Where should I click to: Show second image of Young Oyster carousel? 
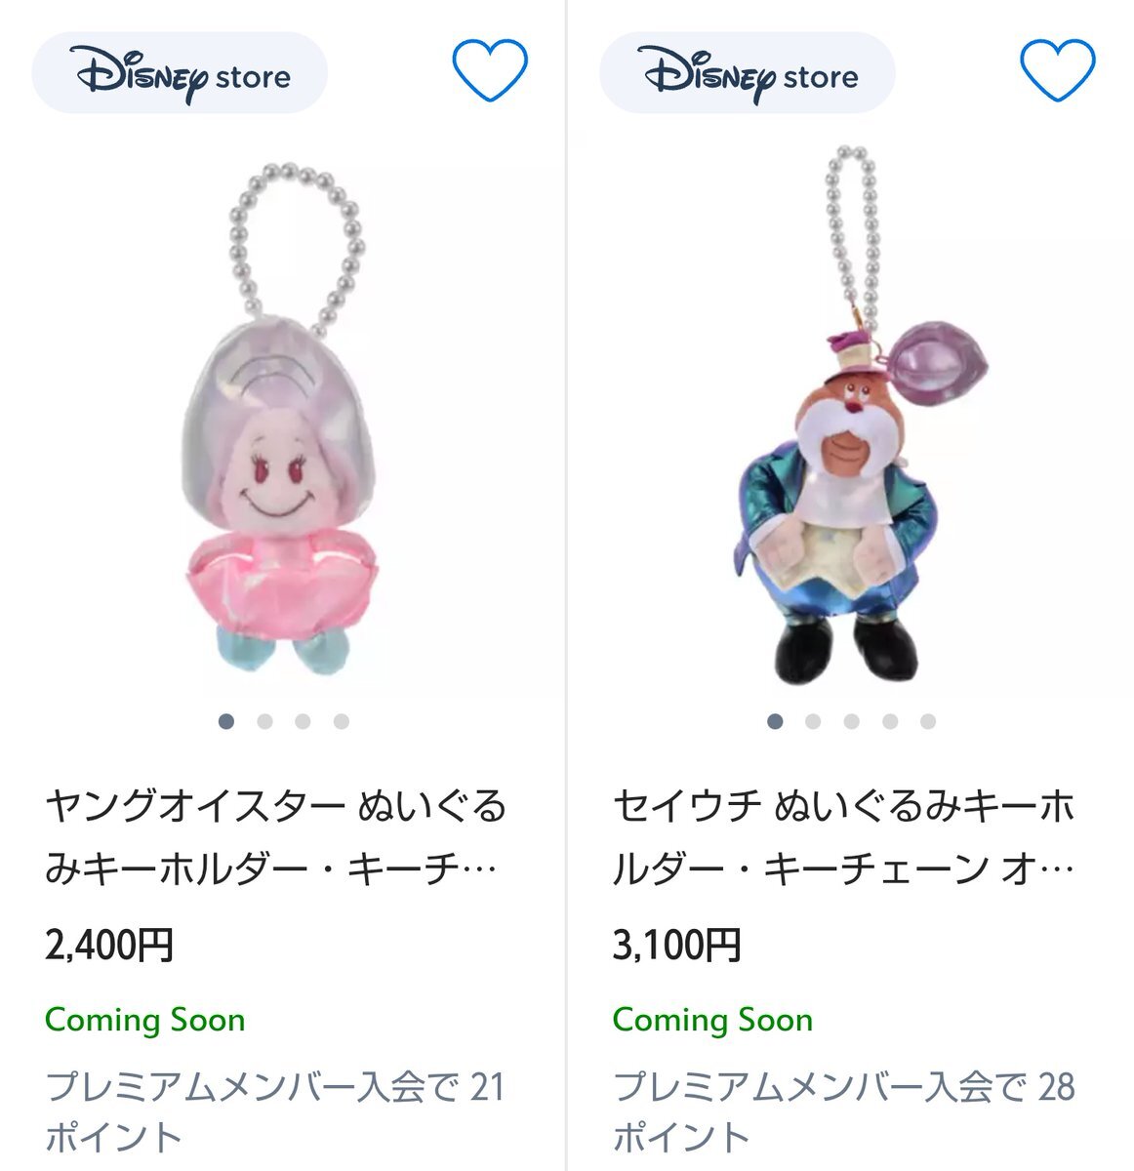[264, 722]
